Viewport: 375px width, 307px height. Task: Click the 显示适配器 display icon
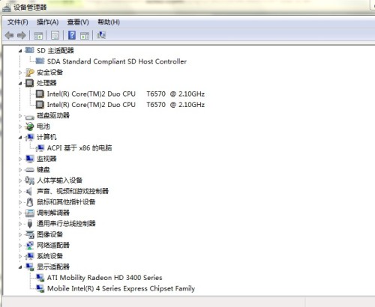30,267
